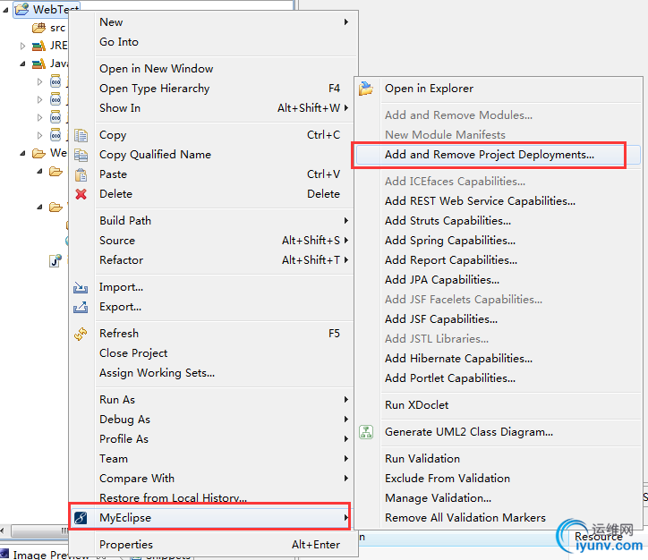Screen dimensions: 648x560
Task: Collapse the WebRoot folder node
Action: [x=22, y=154]
